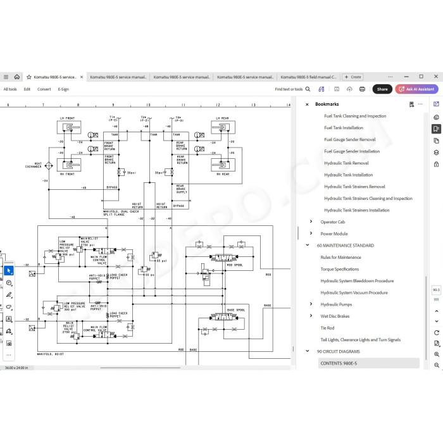Screen dimensions: 443x443
Task: Expand the Operator Cab bookmark
Action: coord(311,221)
